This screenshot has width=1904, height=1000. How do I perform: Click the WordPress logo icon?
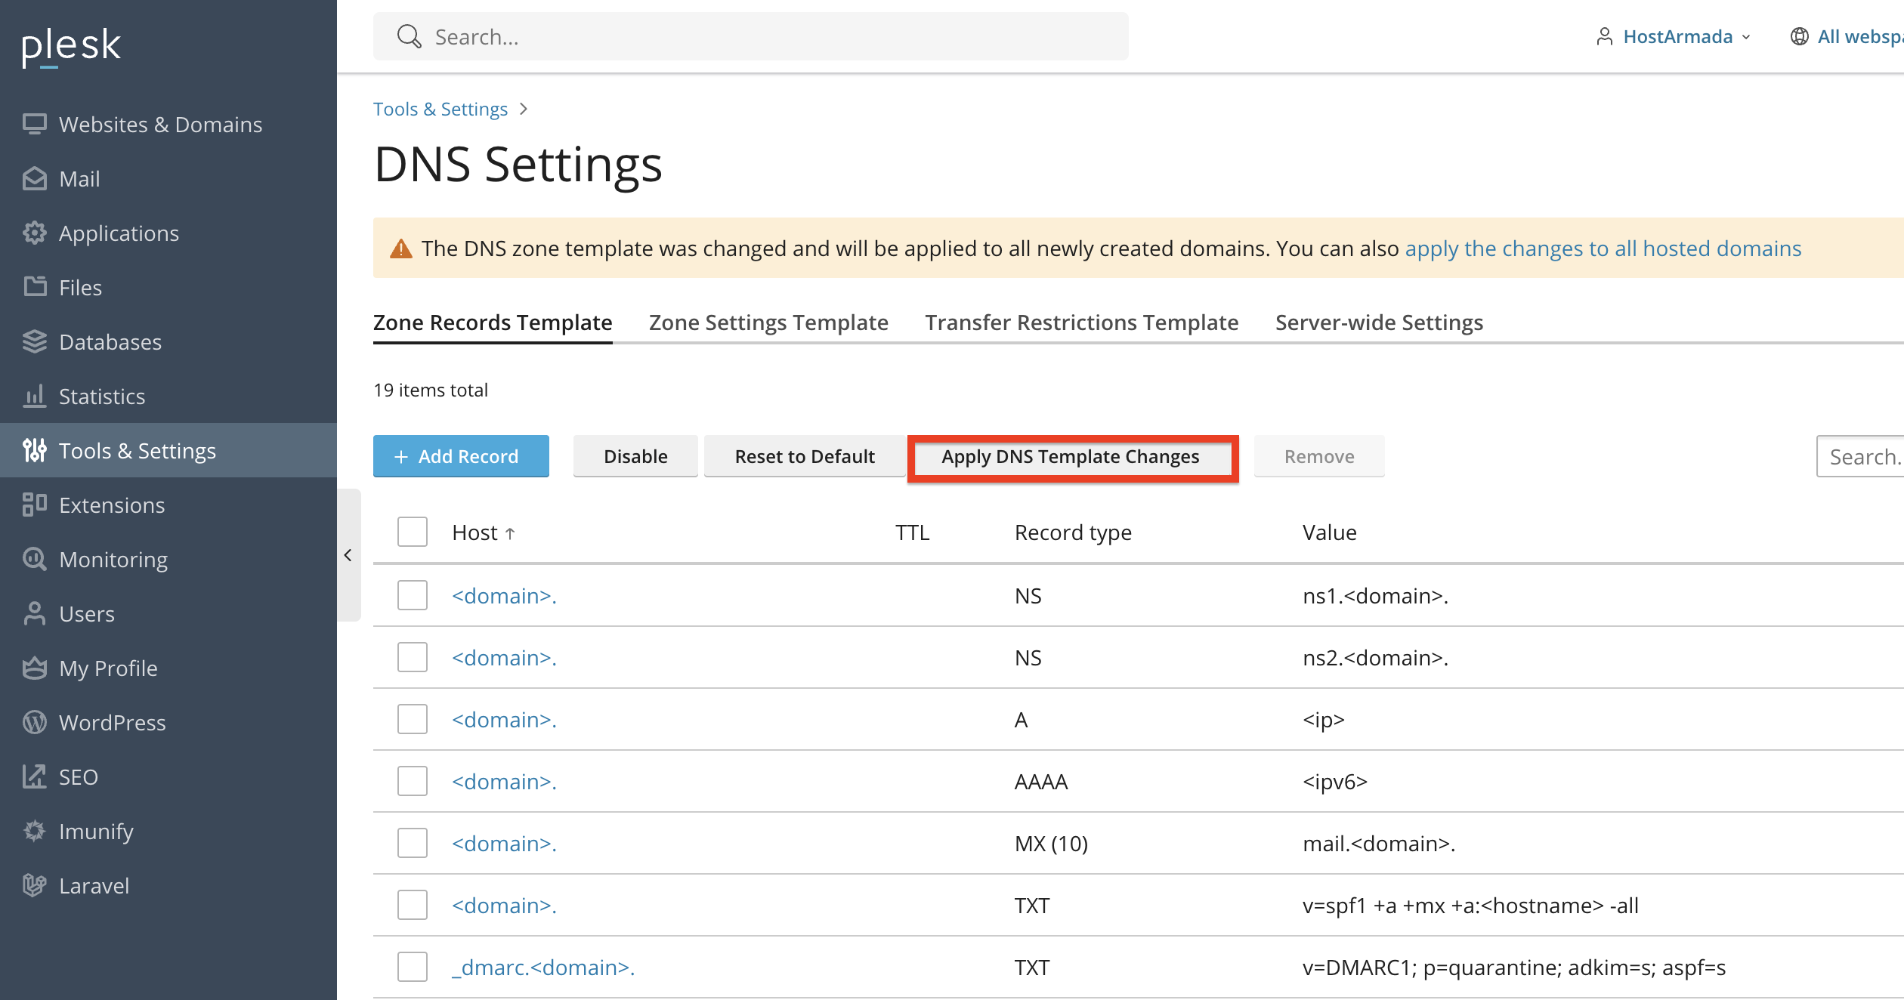pos(35,723)
